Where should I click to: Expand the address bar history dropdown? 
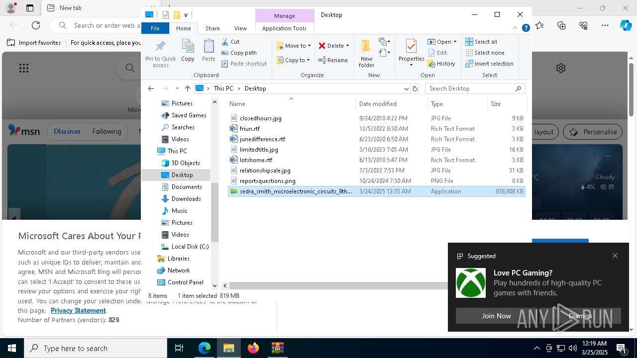[406, 89]
